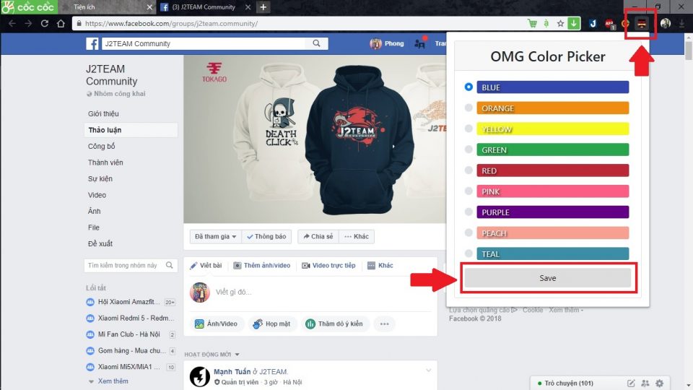Select the GREEN radio button

coord(468,149)
